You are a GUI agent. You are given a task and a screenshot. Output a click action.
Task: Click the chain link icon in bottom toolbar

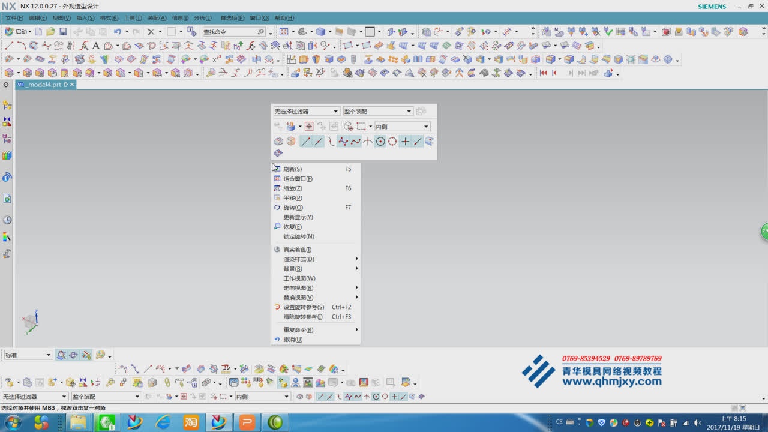[x=167, y=382]
